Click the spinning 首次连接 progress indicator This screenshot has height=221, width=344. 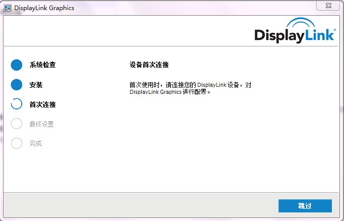(17, 104)
